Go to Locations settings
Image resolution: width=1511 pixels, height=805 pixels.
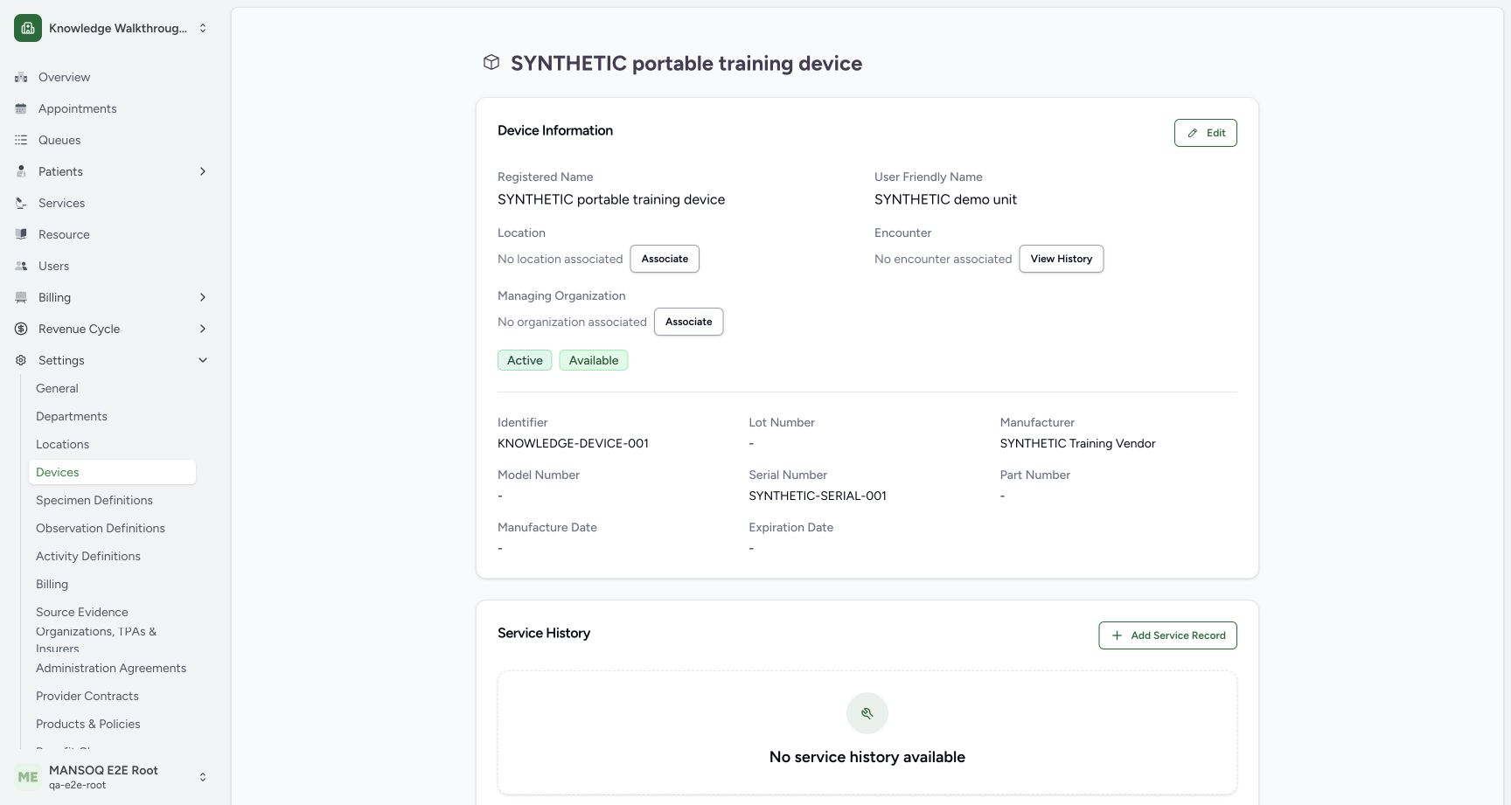pos(62,444)
